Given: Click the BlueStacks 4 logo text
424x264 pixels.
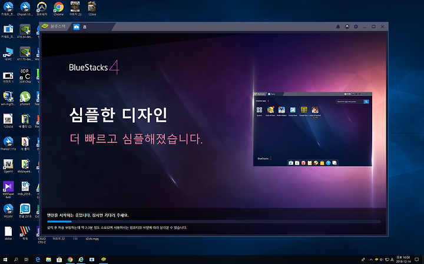Looking at the screenshot, I should [94, 67].
